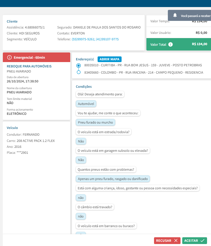Click the Emergencial - 60min banner
The width and height of the screenshot is (211, 246).
tap(36, 58)
